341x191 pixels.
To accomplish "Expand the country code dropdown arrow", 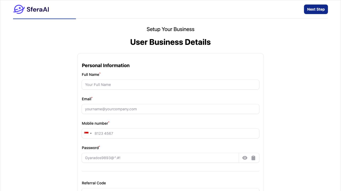I will [x=91, y=133].
